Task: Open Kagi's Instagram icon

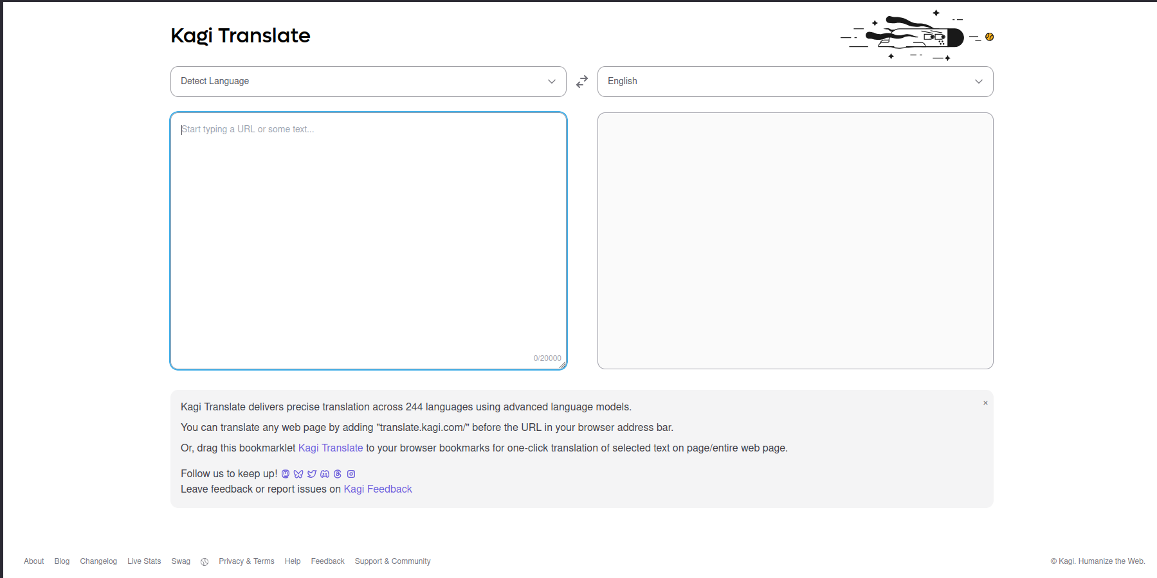Action: [351, 474]
